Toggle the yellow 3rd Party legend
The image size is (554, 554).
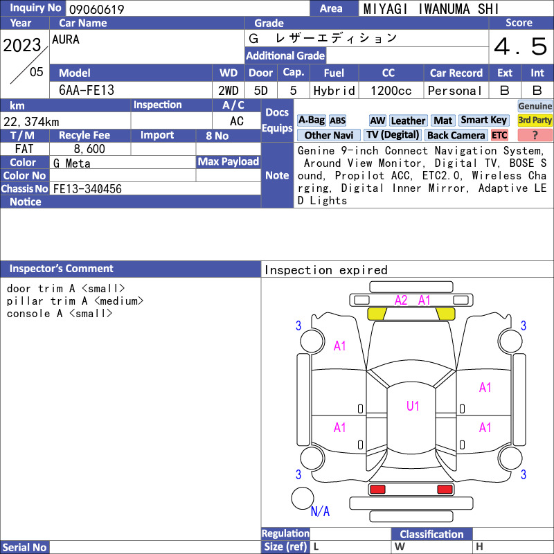pyautogui.click(x=535, y=120)
